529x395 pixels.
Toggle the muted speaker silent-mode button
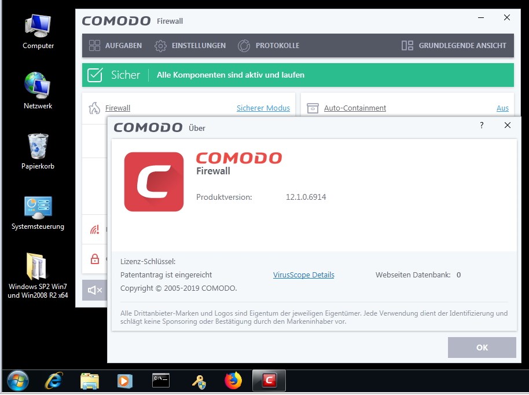pos(95,290)
